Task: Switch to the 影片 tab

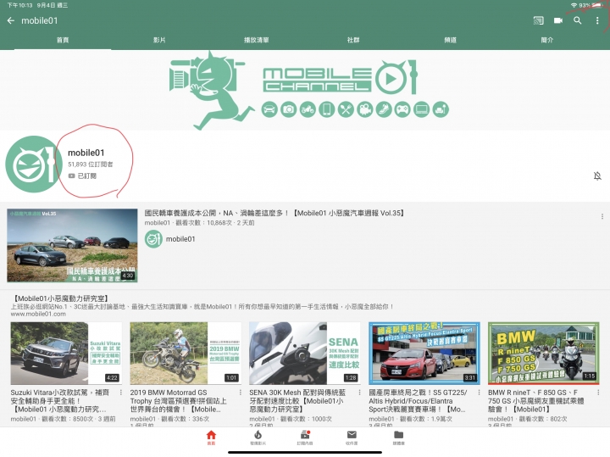Action: 159,40
